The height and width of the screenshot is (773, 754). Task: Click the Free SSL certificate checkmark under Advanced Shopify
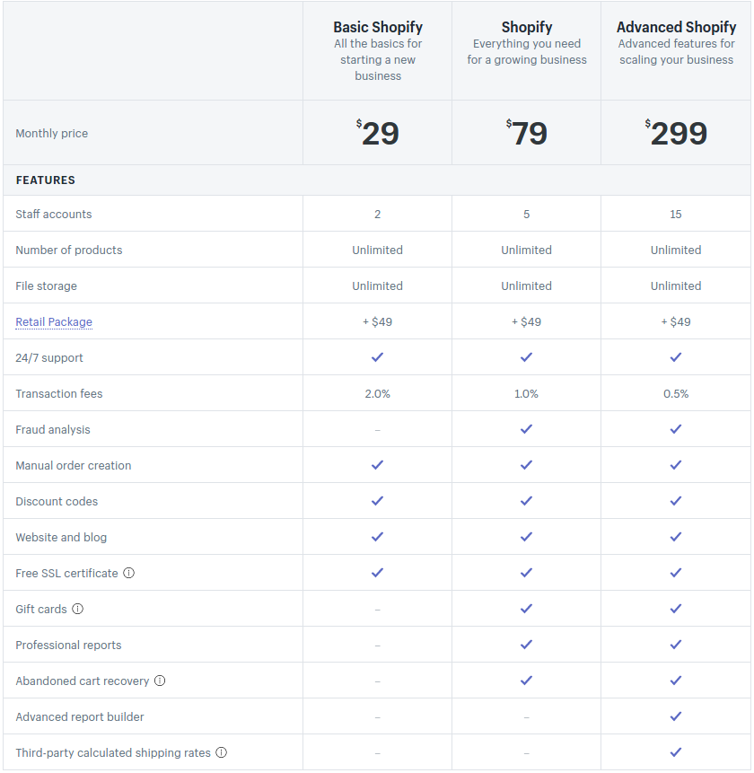pos(676,573)
